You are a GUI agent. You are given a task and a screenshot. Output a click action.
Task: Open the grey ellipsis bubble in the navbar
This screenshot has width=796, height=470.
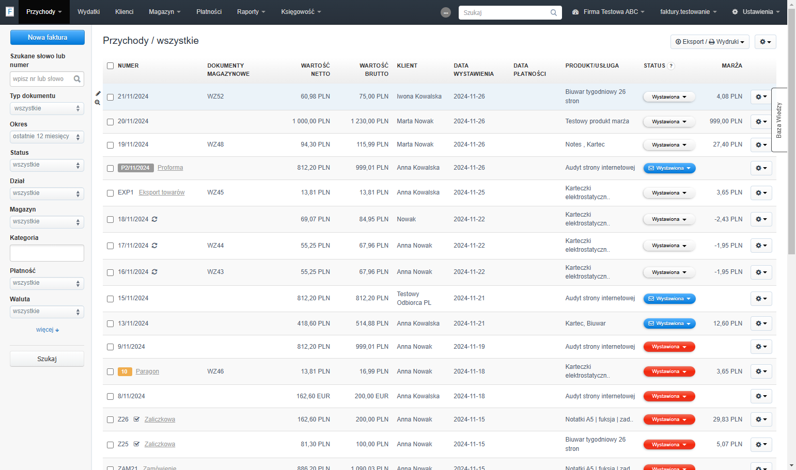[446, 12]
